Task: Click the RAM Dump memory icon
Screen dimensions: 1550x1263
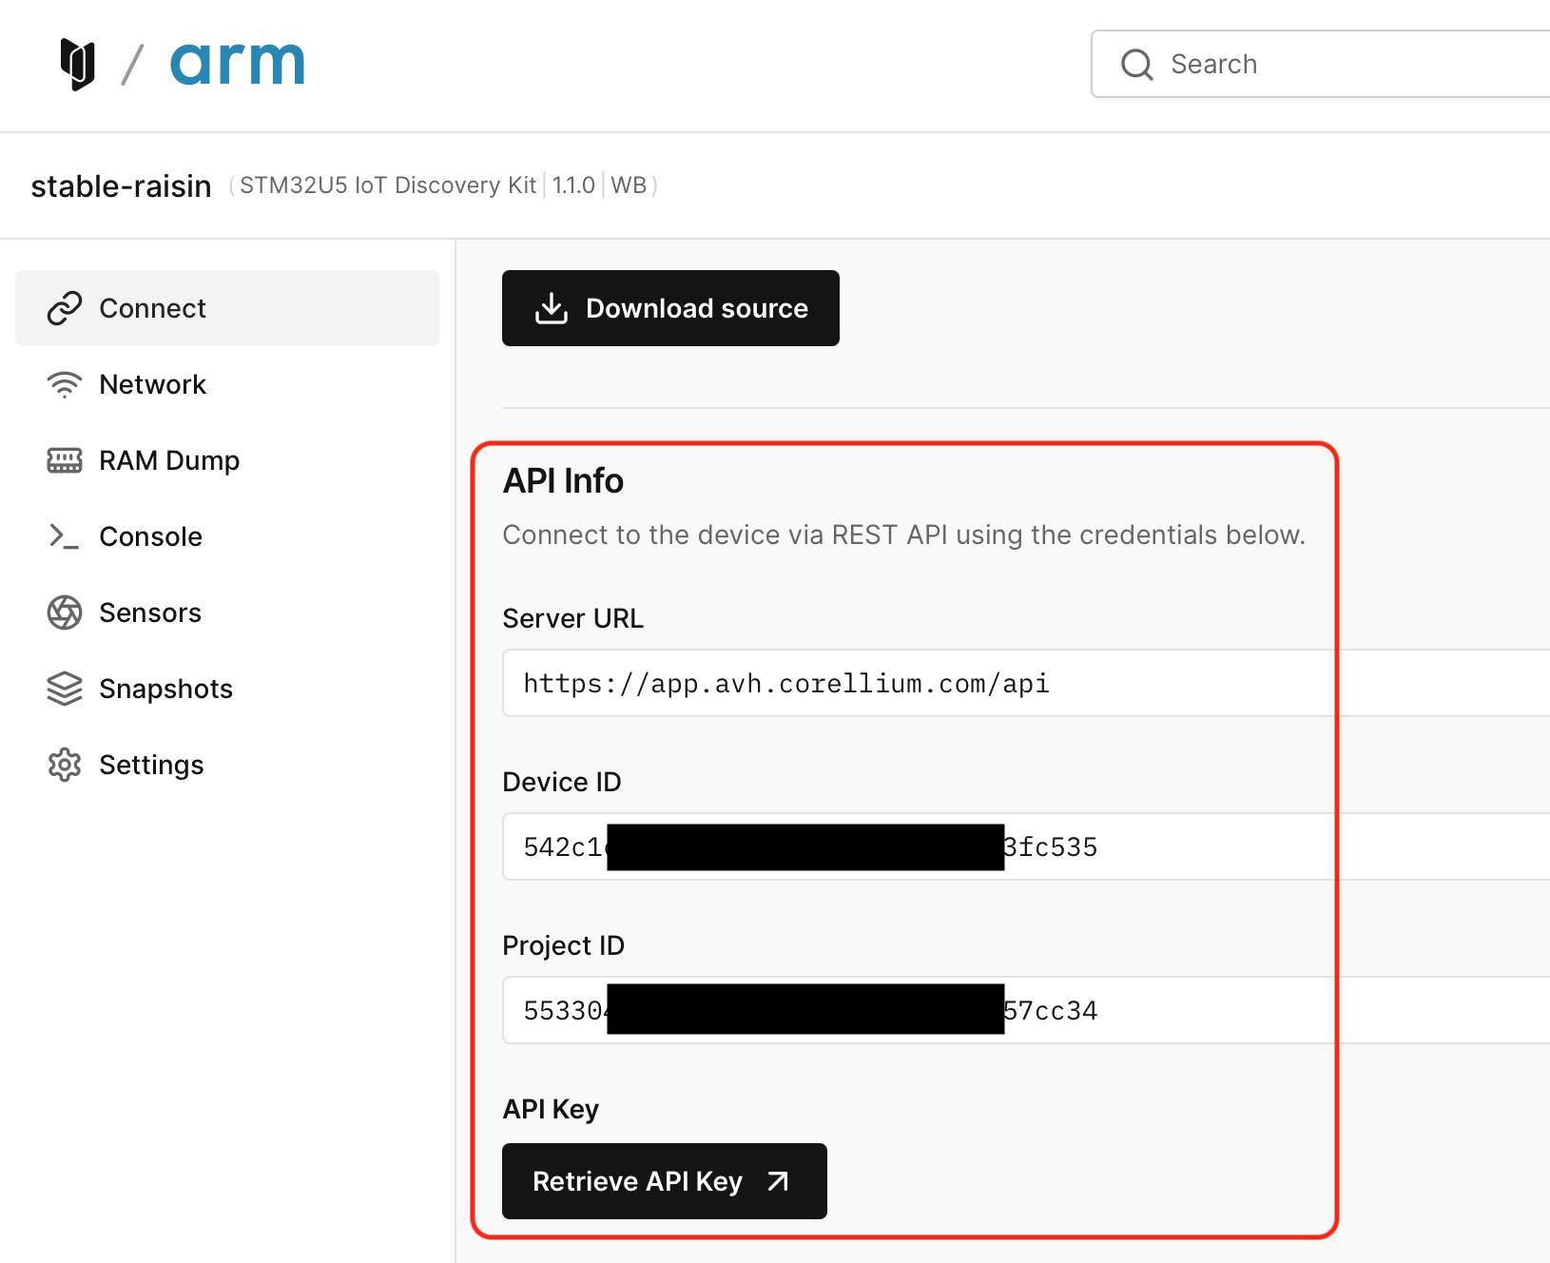Action: [65, 460]
